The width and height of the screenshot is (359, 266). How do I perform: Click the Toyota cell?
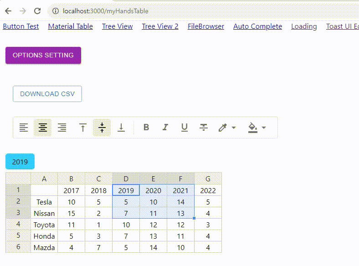(x=44, y=225)
